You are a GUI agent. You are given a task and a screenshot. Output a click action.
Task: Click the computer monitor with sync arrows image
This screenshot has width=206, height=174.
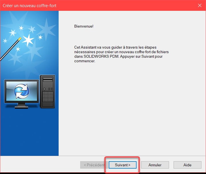pos(22,94)
